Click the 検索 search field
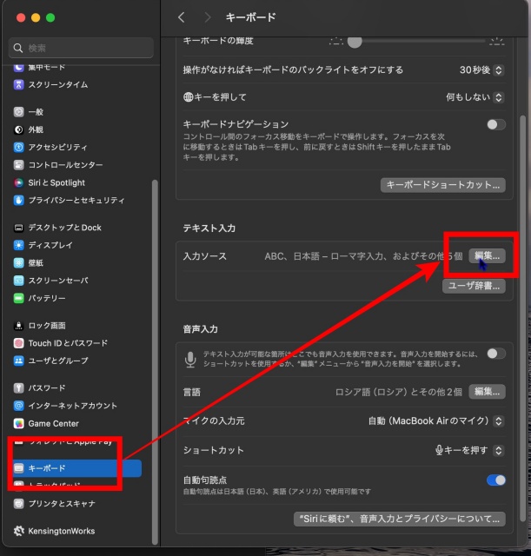 coord(82,48)
